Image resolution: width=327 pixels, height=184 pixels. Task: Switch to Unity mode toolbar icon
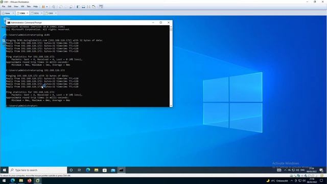(94, 7)
